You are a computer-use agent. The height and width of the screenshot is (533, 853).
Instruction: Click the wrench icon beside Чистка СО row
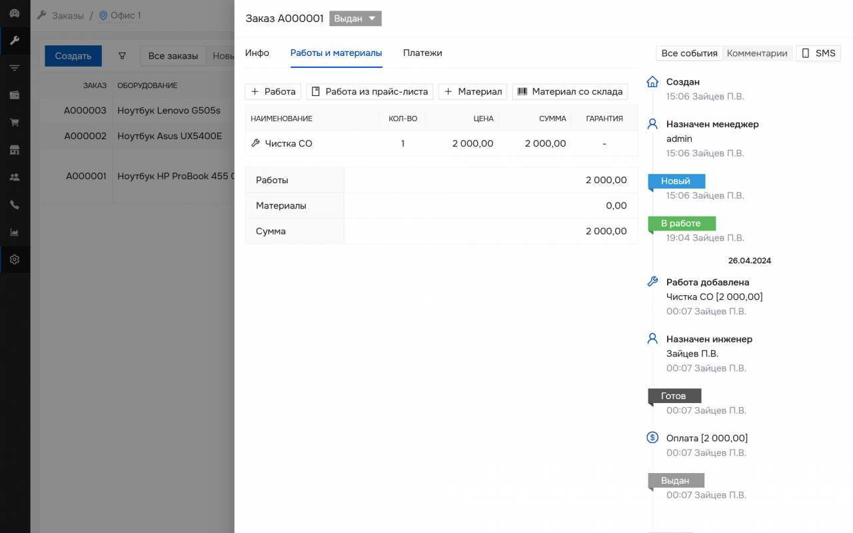coord(255,143)
